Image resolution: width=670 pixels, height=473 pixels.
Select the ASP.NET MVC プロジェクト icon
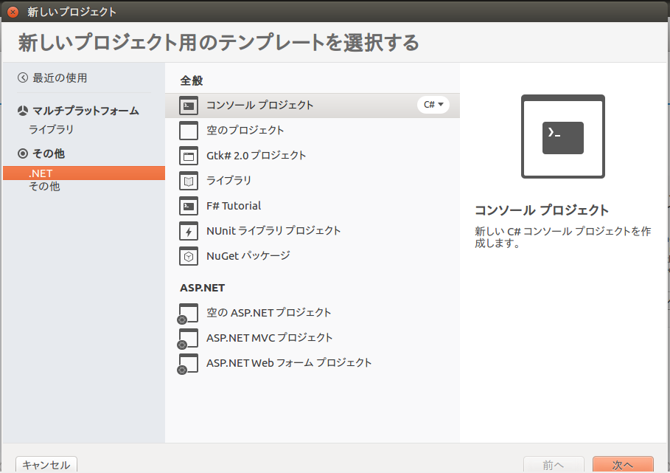pos(188,338)
